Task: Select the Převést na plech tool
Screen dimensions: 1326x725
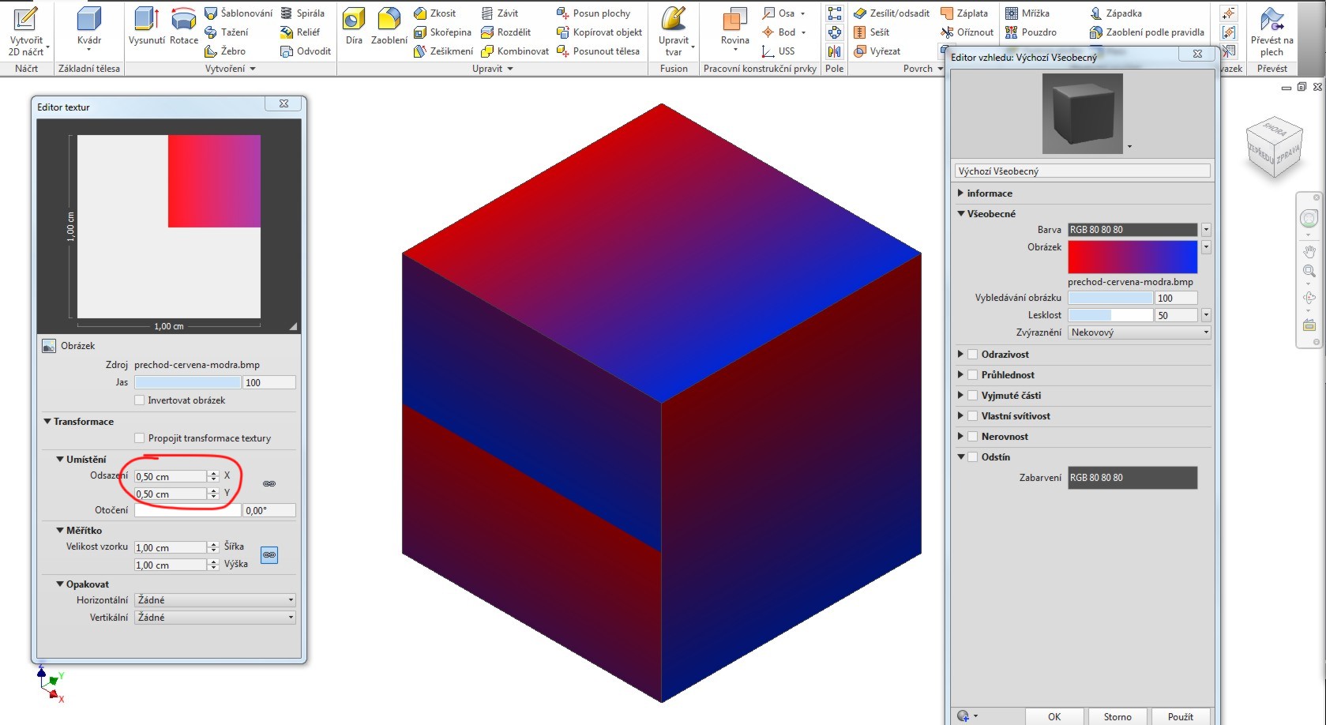Action: click(x=1272, y=32)
